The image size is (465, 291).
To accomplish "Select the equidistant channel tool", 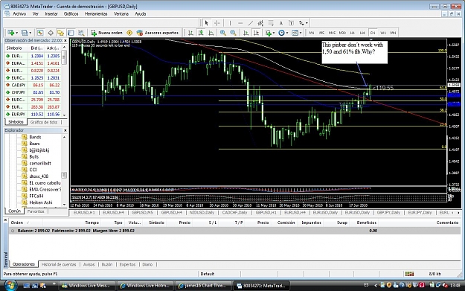I will pos(260,23).
